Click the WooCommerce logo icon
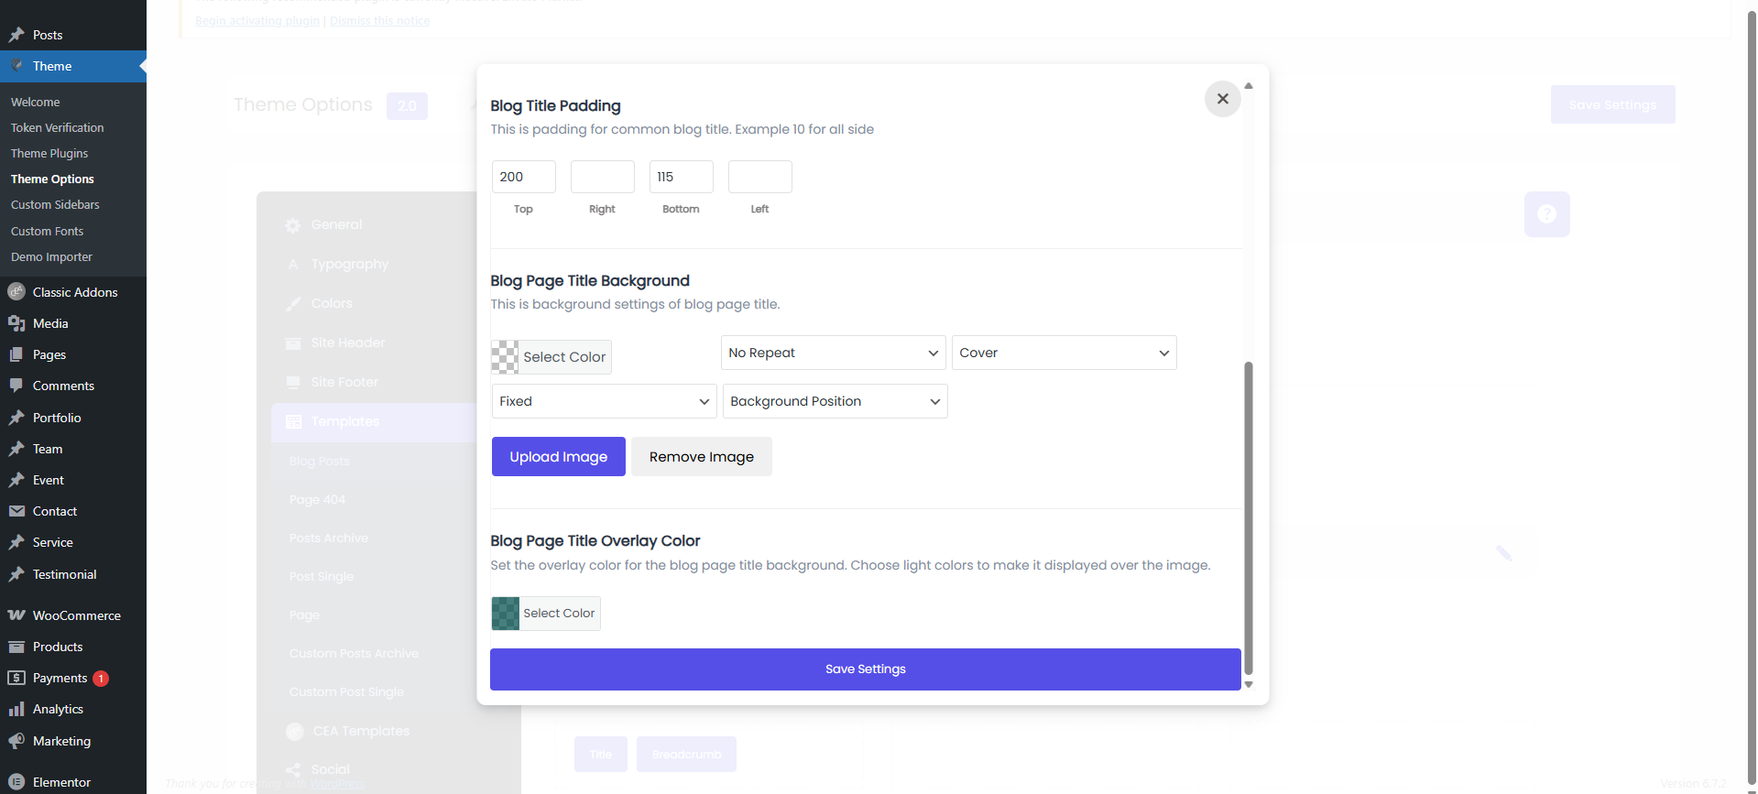Viewport: 1758px width, 794px height. [16, 615]
